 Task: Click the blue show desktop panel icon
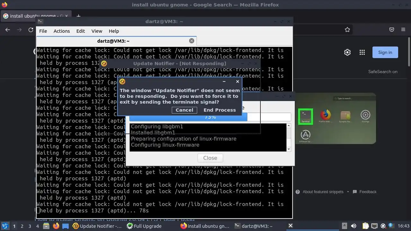point(66,226)
